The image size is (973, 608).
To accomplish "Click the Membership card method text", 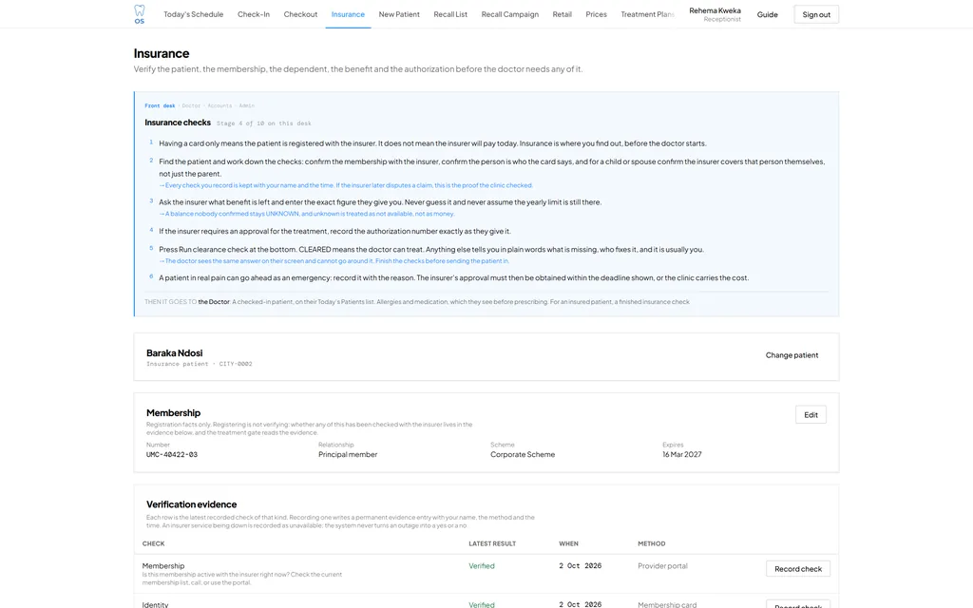I will click(667, 604).
